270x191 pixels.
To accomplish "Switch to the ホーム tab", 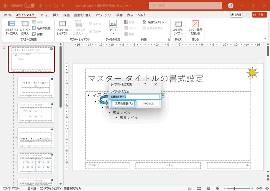I will (x=44, y=15).
